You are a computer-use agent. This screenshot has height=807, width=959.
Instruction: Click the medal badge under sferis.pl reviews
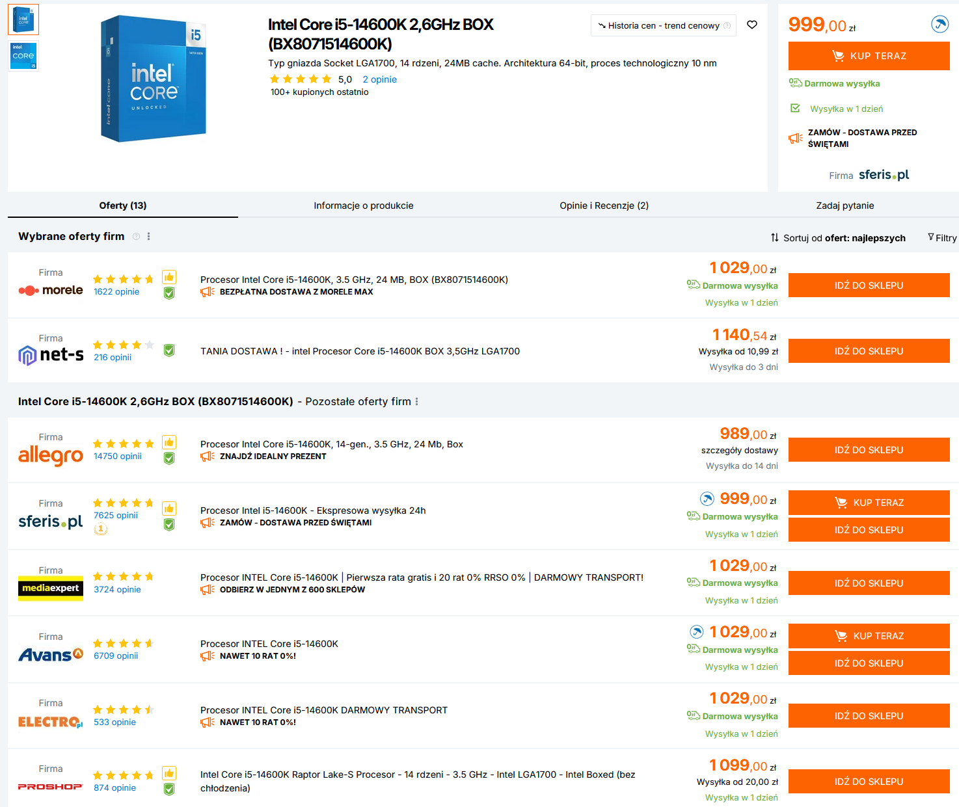101,529
